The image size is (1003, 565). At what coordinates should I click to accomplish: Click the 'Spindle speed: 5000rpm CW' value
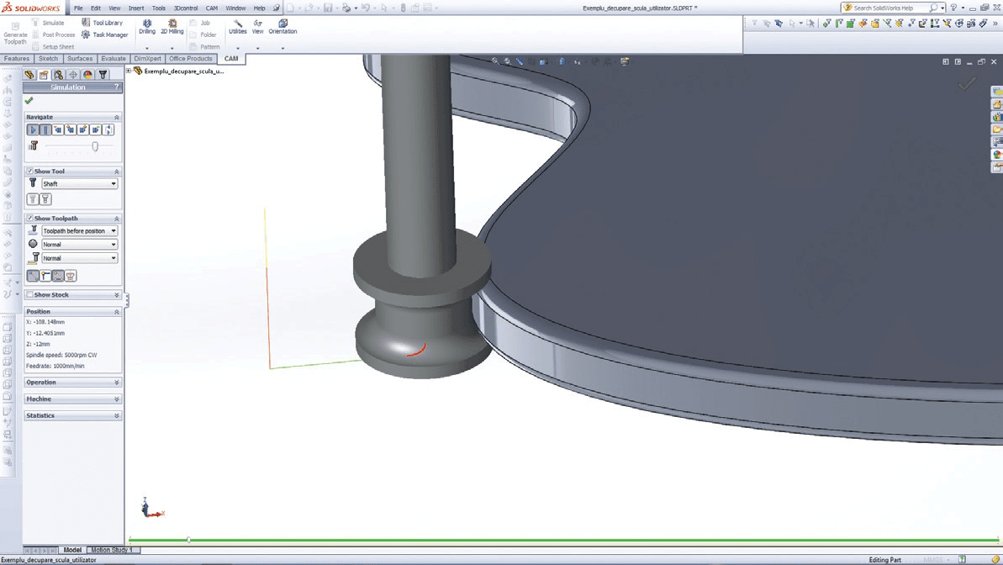click(61, 355)
